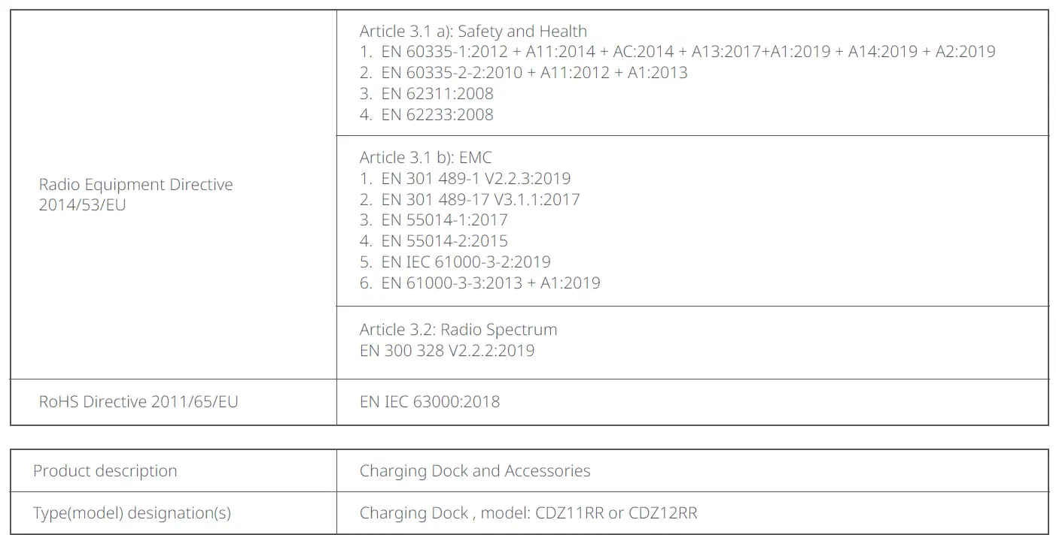The width and height of the screenshot is (1056, 535).
Task: Click the EN IEC 61000-3-2:2019 entry
Action: click(465, 262)
